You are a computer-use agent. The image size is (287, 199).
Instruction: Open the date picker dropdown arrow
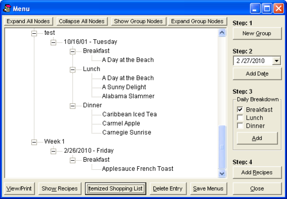click(277, 61)
